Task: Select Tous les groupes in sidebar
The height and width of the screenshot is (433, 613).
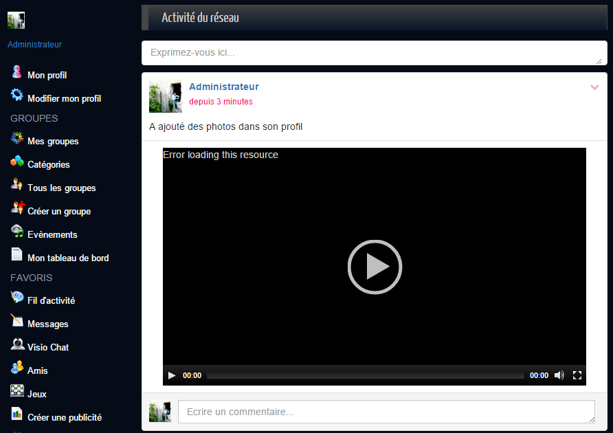Action: [x=61, y=188]
